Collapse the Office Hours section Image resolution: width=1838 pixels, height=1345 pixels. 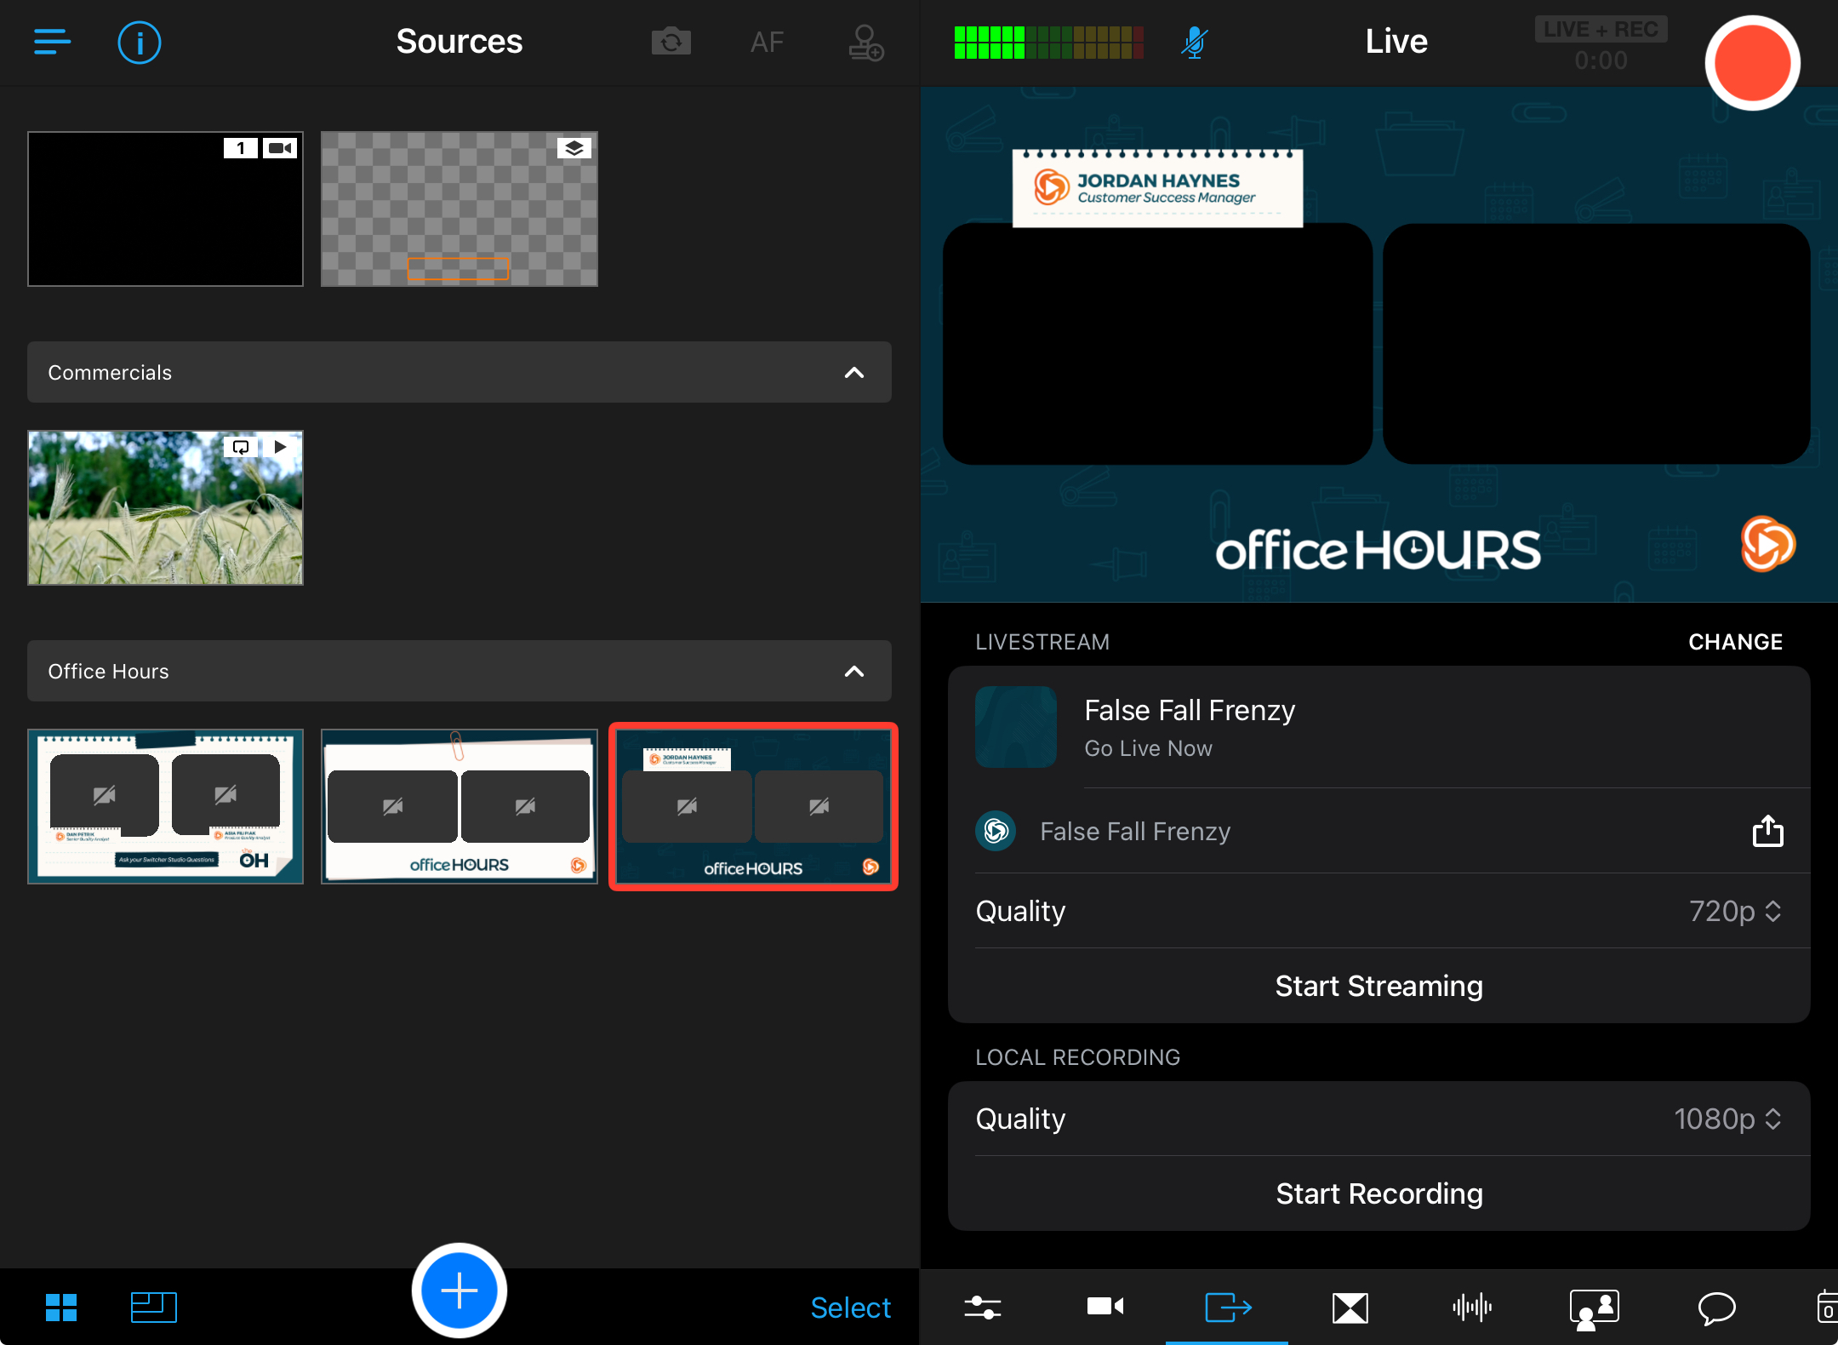[x=853, y=672]
